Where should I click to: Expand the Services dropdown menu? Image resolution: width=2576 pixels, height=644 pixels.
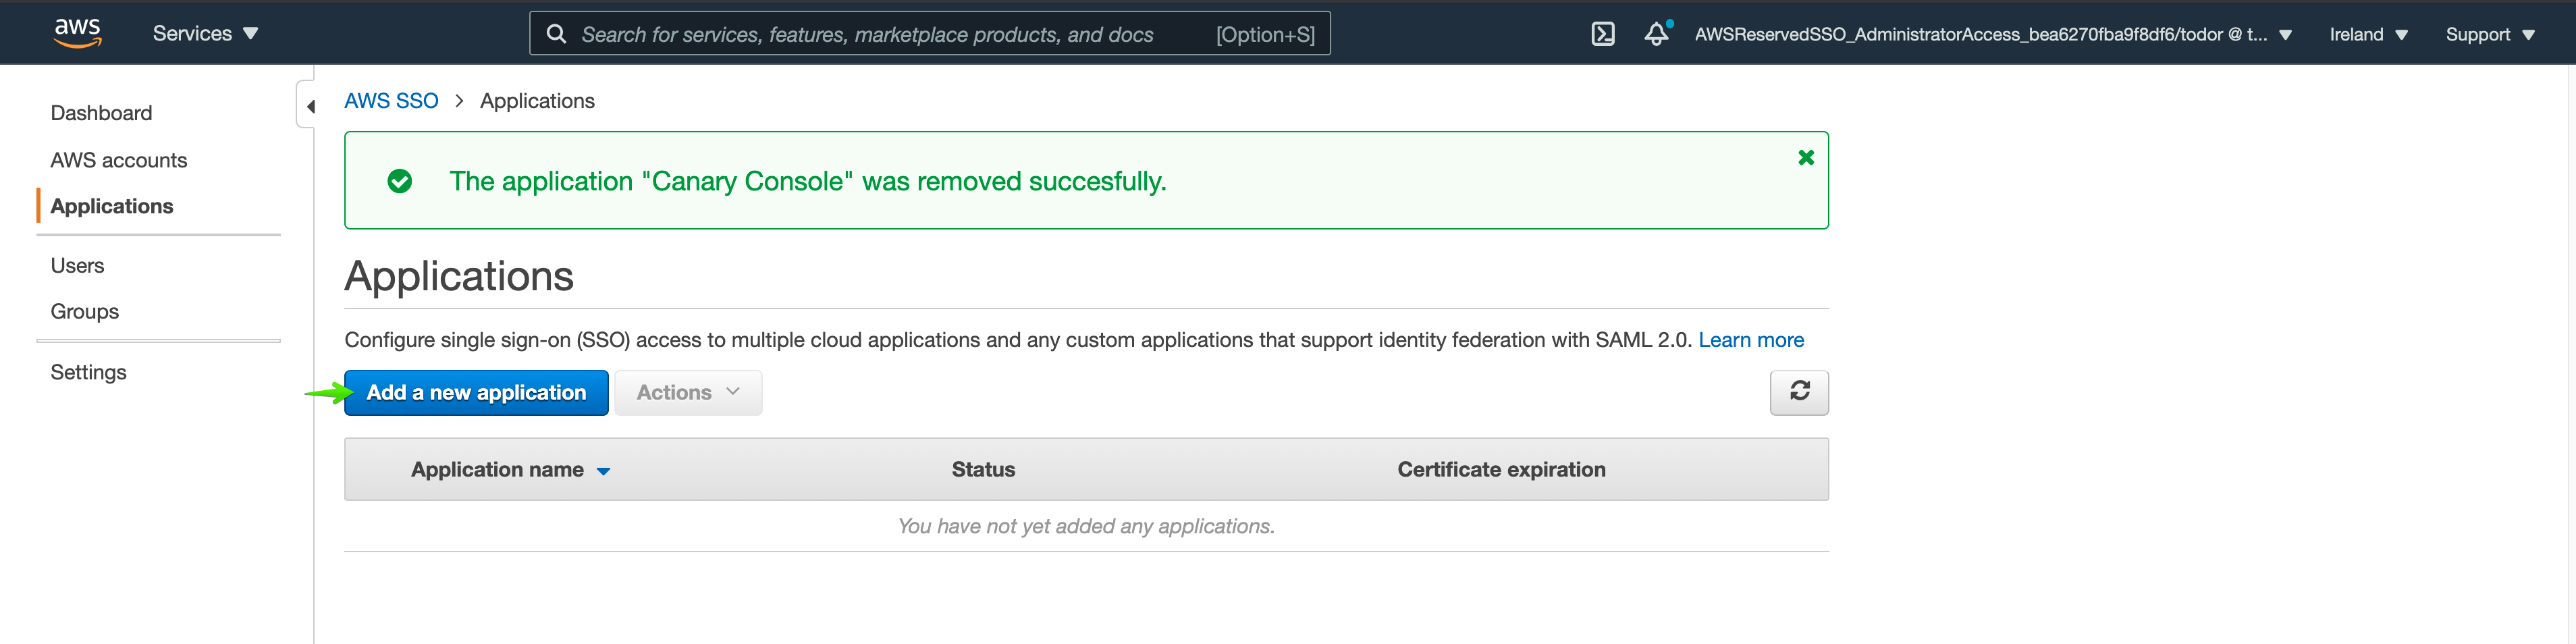[205, 33]
